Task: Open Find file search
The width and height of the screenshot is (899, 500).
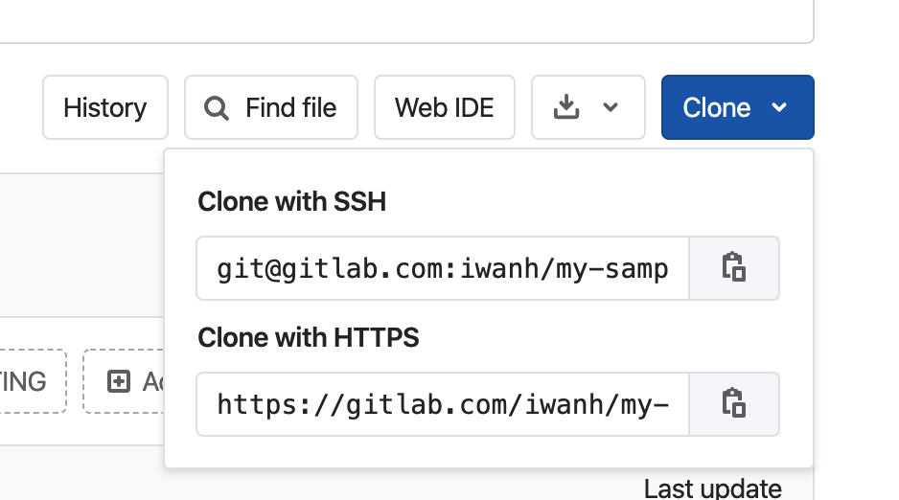Action: click(x=271, y=107)
